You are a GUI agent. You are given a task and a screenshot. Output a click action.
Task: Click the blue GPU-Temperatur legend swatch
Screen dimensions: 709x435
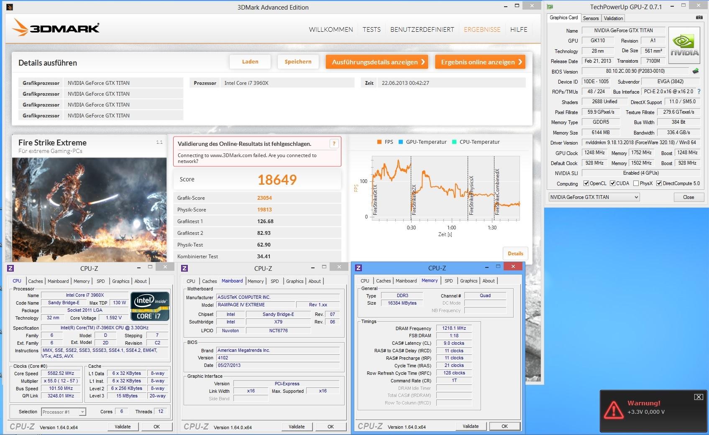[x=401, y=142]
